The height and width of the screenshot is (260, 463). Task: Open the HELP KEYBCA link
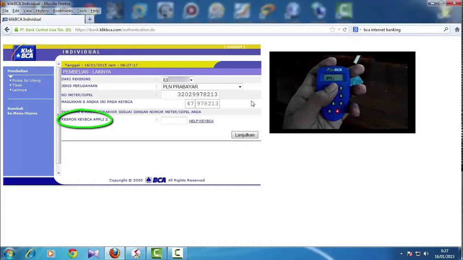click(x=201, y=121)
